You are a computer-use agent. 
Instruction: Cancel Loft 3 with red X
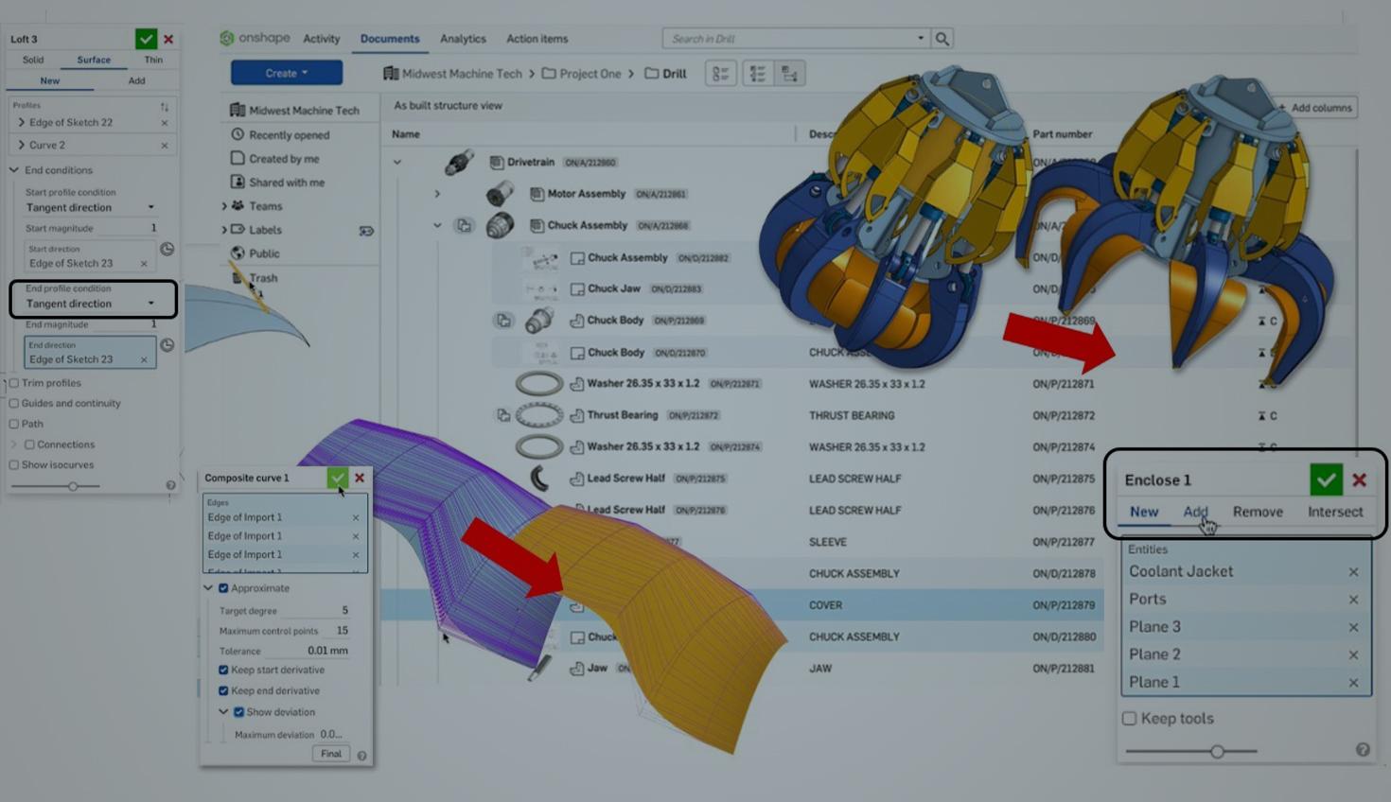coord(168,40)
